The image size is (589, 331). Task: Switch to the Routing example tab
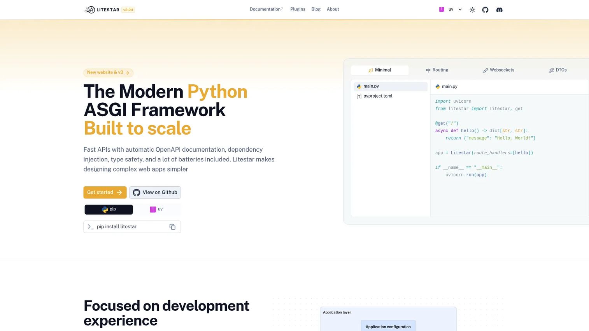(x=437, y=70)
